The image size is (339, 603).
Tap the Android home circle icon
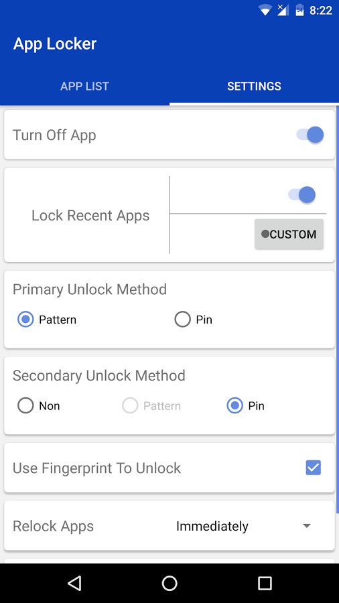point(169,583)
